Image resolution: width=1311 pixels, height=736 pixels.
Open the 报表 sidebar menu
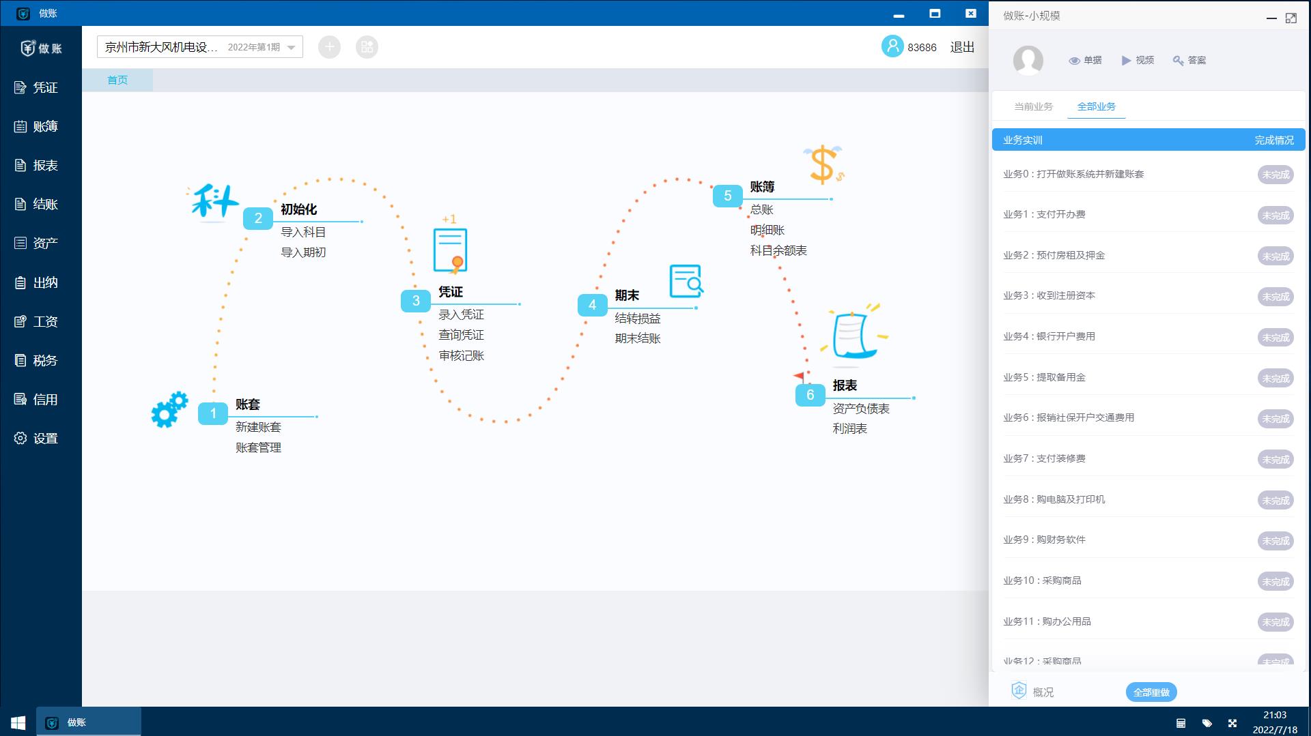click(37, 165)
